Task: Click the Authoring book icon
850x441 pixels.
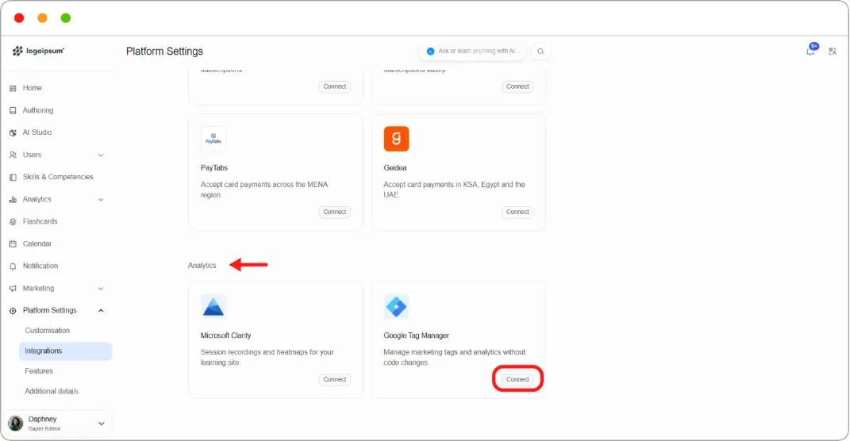Action: [13, 110]
